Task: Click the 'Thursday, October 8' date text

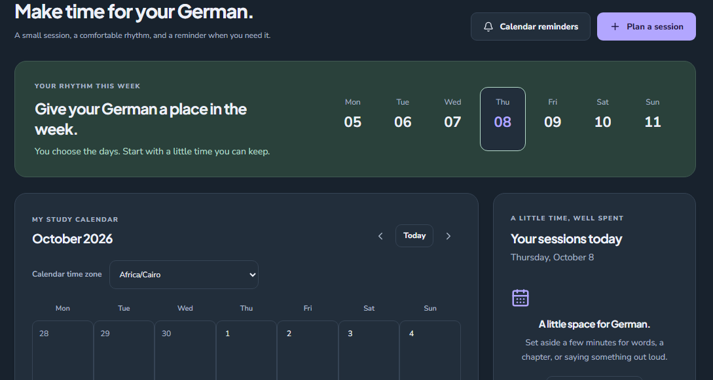Action: pos(552,258)
